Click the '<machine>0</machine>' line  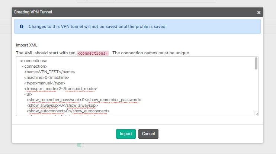point(46,77)
